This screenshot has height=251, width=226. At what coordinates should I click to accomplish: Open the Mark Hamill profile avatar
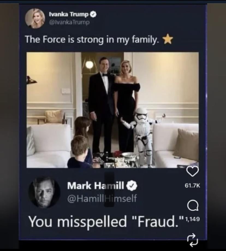44,192
